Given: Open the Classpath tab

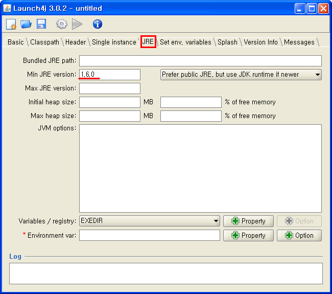Looking at the screenshot, I should point(44,42).
